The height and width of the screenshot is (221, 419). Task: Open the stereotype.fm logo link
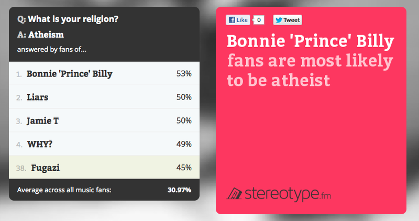point(279,194)
